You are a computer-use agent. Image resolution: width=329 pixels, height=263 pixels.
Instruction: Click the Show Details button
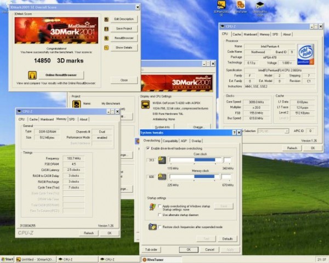[124, 48]
